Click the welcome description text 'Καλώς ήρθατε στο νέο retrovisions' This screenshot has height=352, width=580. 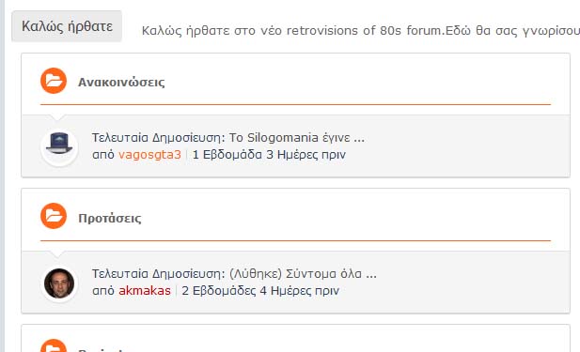(x=250, y=30)
